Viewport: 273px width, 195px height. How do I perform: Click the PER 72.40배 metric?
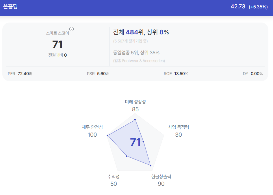pos(20,74)
